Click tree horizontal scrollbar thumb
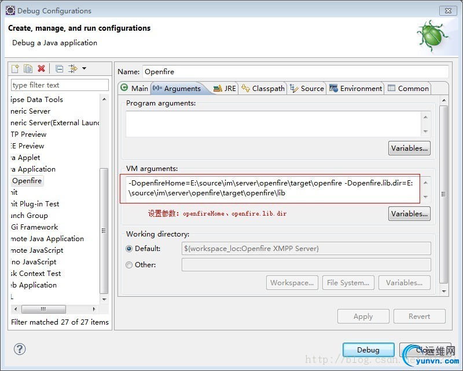This screenshot has height=371, width=463. [43, 309]
